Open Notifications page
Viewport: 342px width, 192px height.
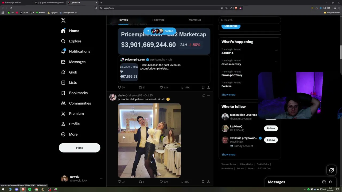click(76, 51)
